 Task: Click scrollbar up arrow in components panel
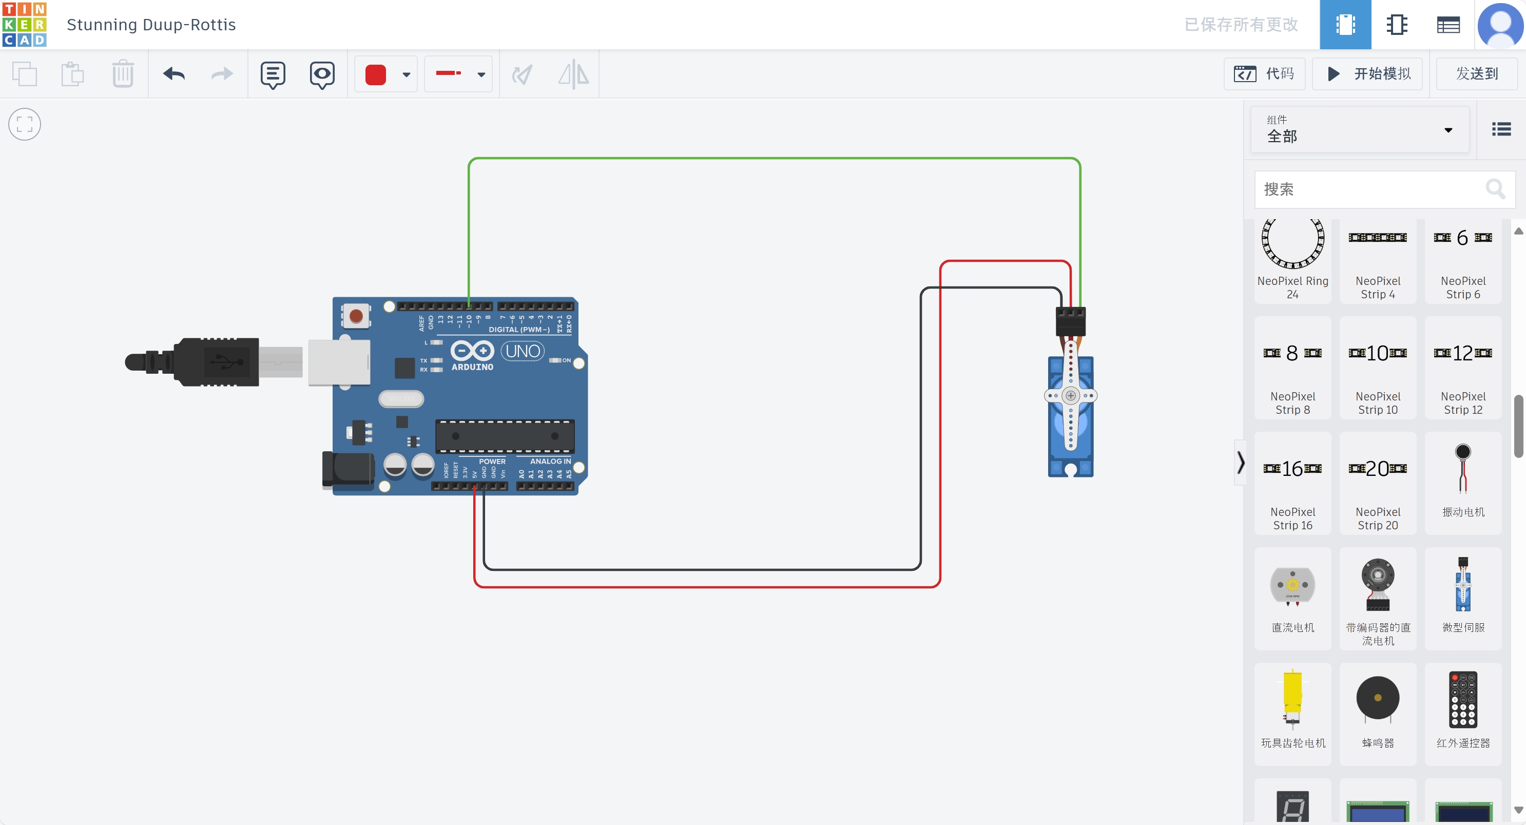tap(1518, 231)
